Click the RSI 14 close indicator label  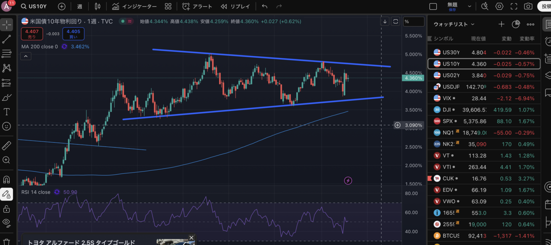pyautogui.click(x=36, y=192)
